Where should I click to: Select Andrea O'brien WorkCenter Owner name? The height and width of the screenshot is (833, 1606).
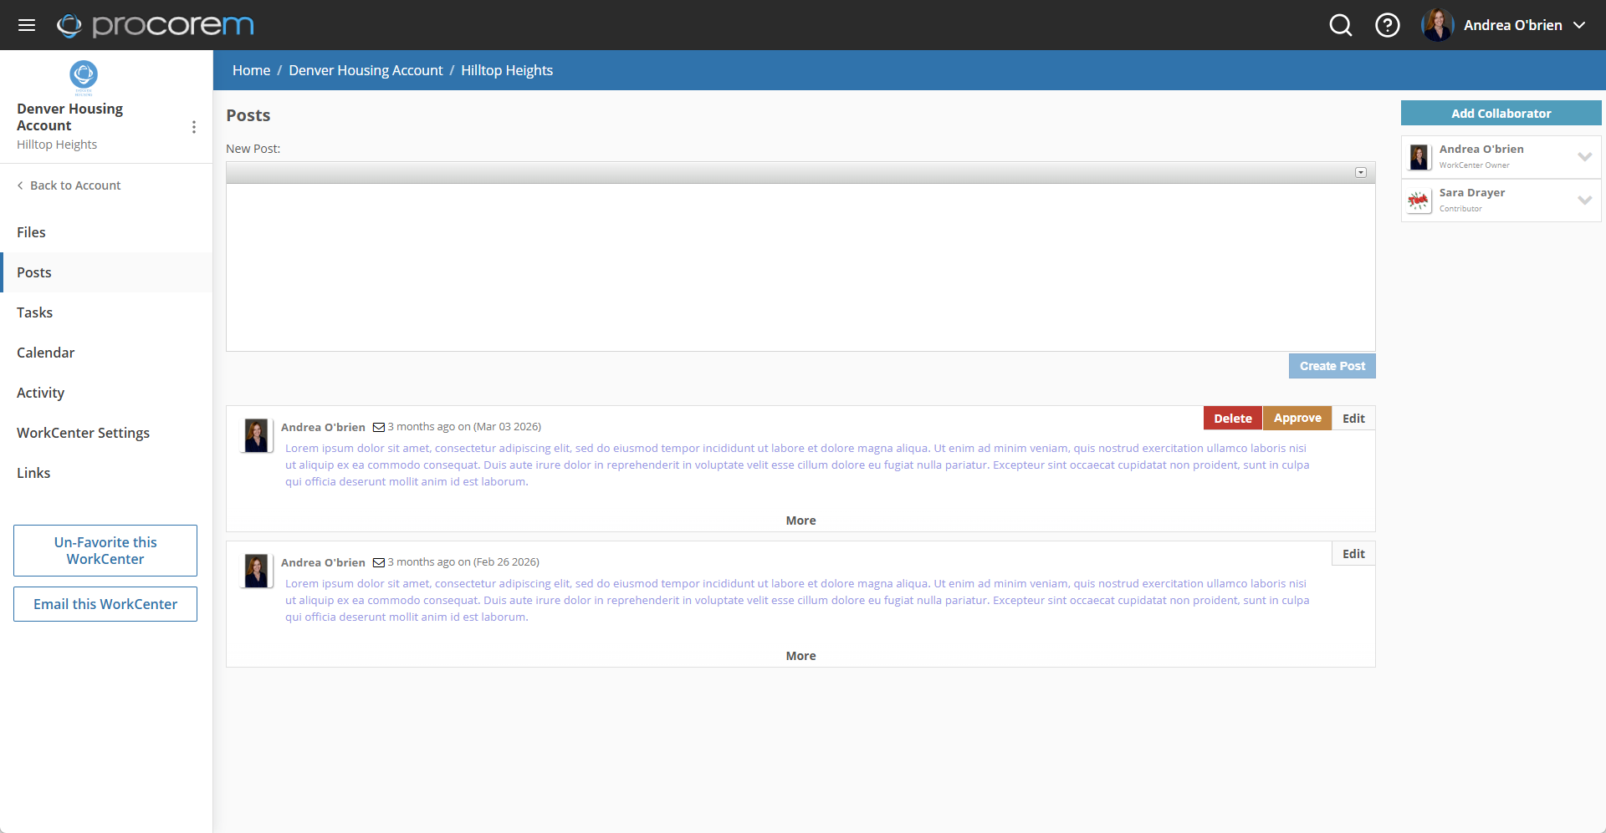[1481, 149]
